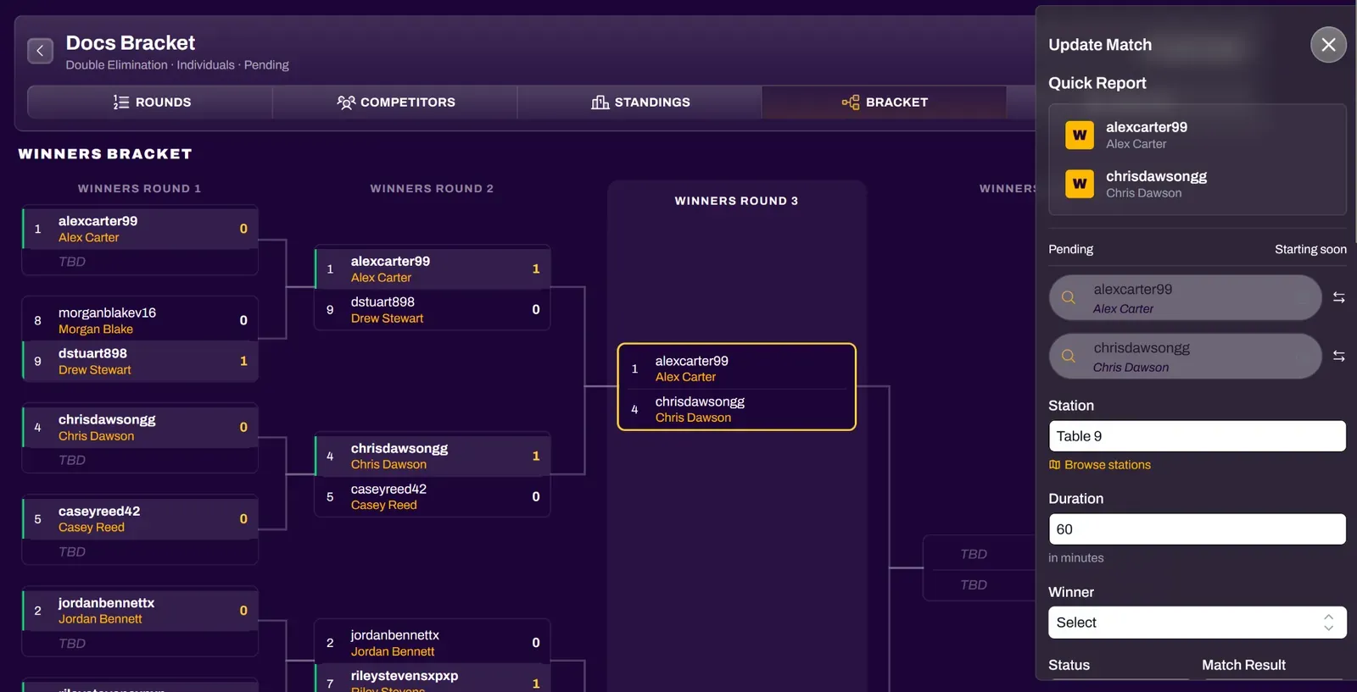Image resolution: width=1357 pixels, height=692 pixels.
Task: Open the Rounds tab
Action: point(151,102)
